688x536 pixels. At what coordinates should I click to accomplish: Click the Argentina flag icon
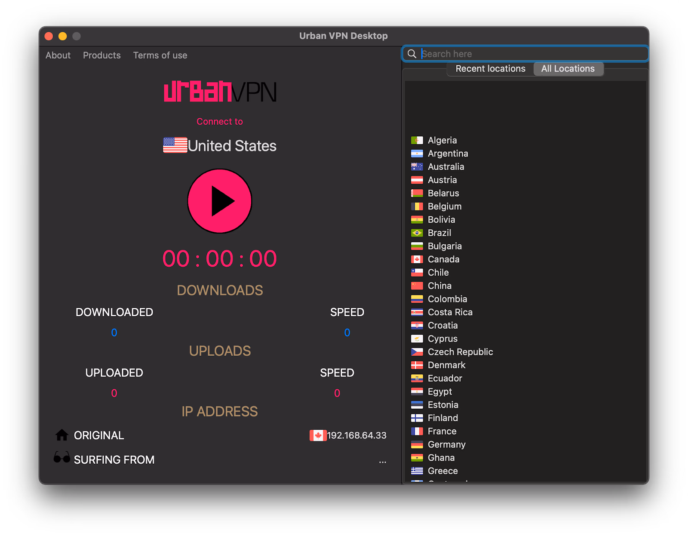(x=417, y=154)
